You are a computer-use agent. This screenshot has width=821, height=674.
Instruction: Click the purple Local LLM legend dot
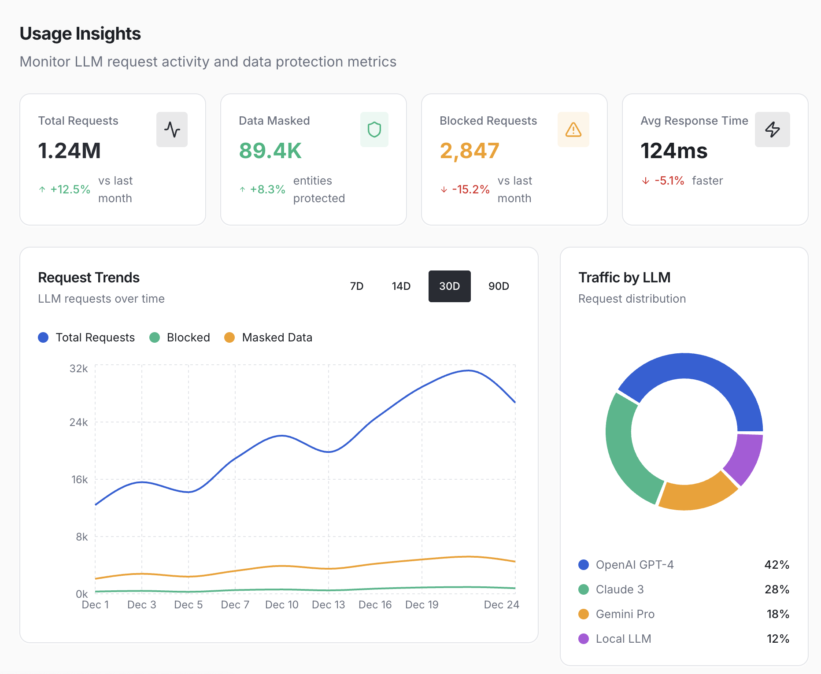[584, 638]
